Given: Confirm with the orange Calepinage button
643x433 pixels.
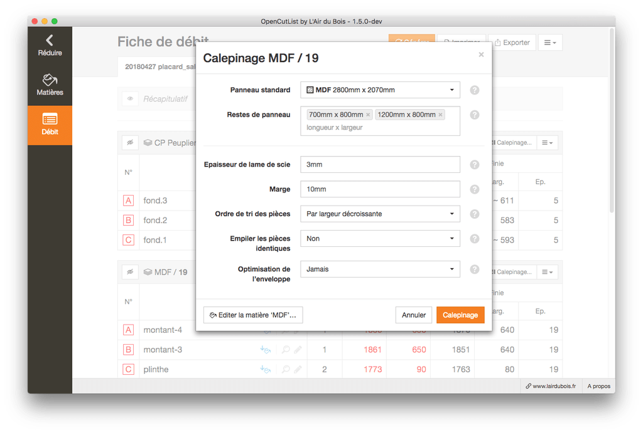Looking at the screenshot, I should (x=460, y=315).
